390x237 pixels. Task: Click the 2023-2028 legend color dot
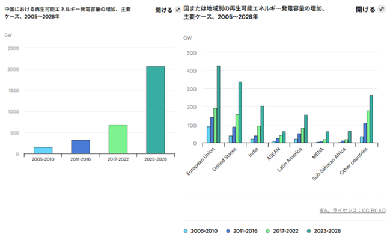309,231
